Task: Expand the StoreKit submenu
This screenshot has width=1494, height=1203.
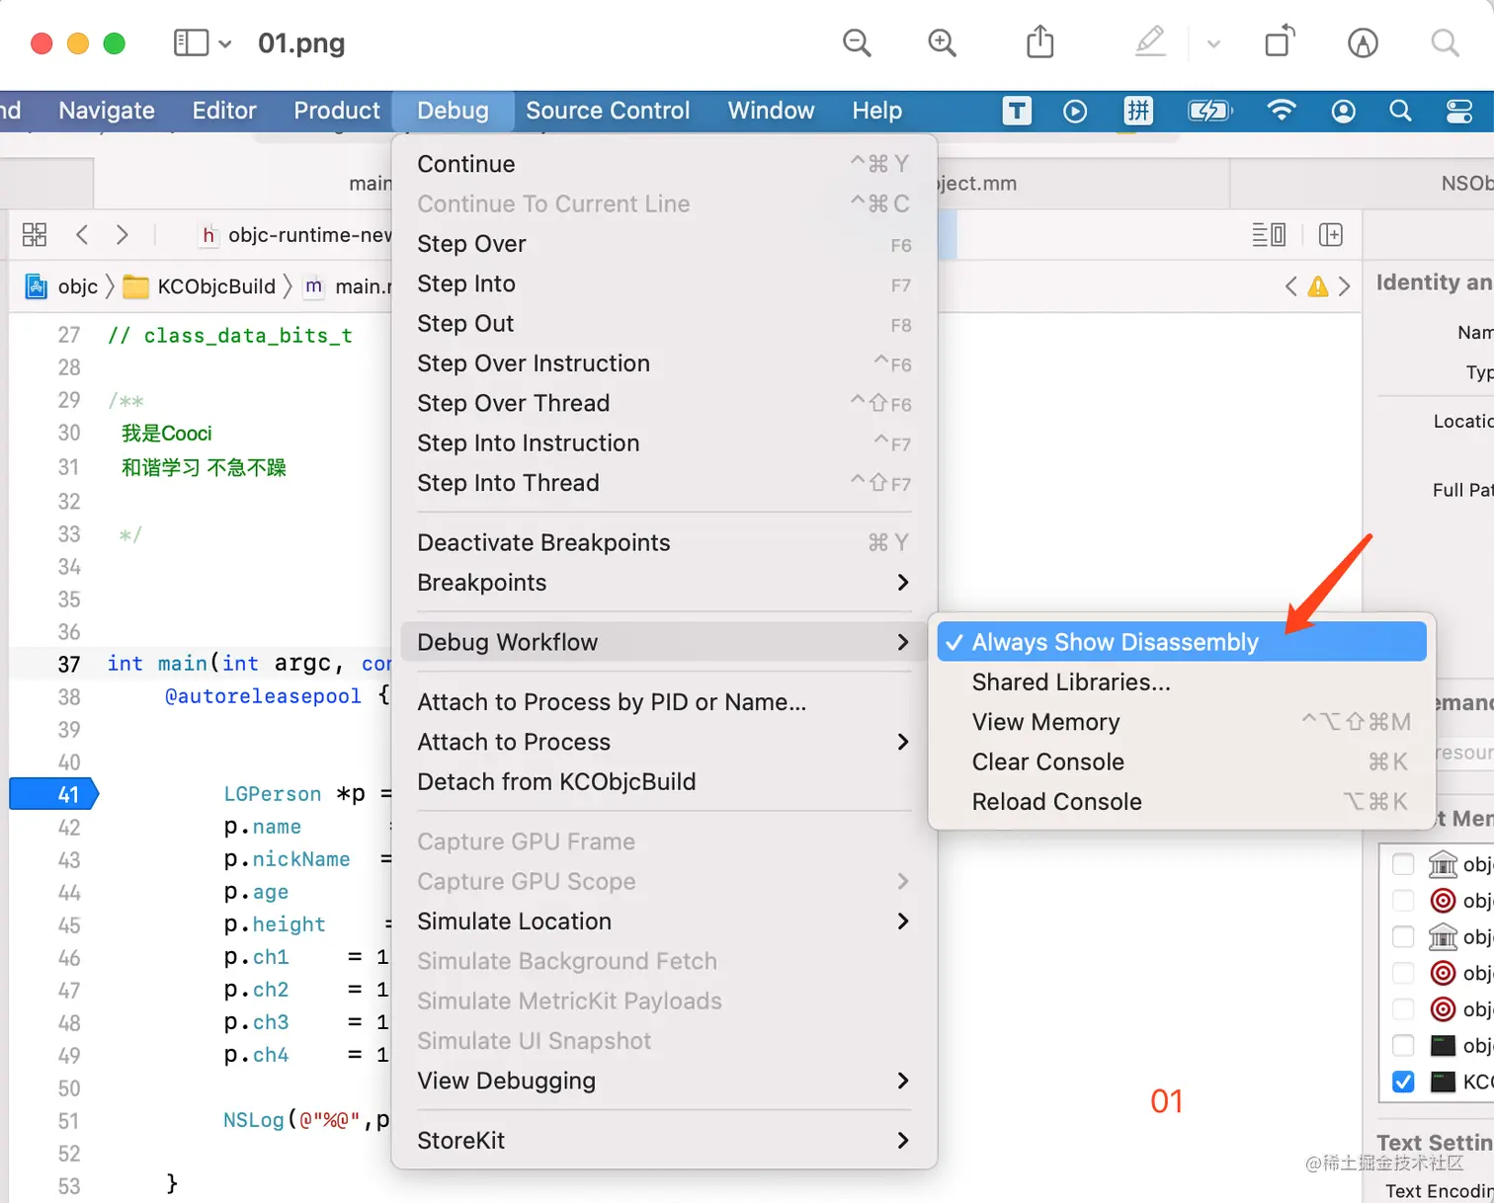Action: pos(664,1141)
